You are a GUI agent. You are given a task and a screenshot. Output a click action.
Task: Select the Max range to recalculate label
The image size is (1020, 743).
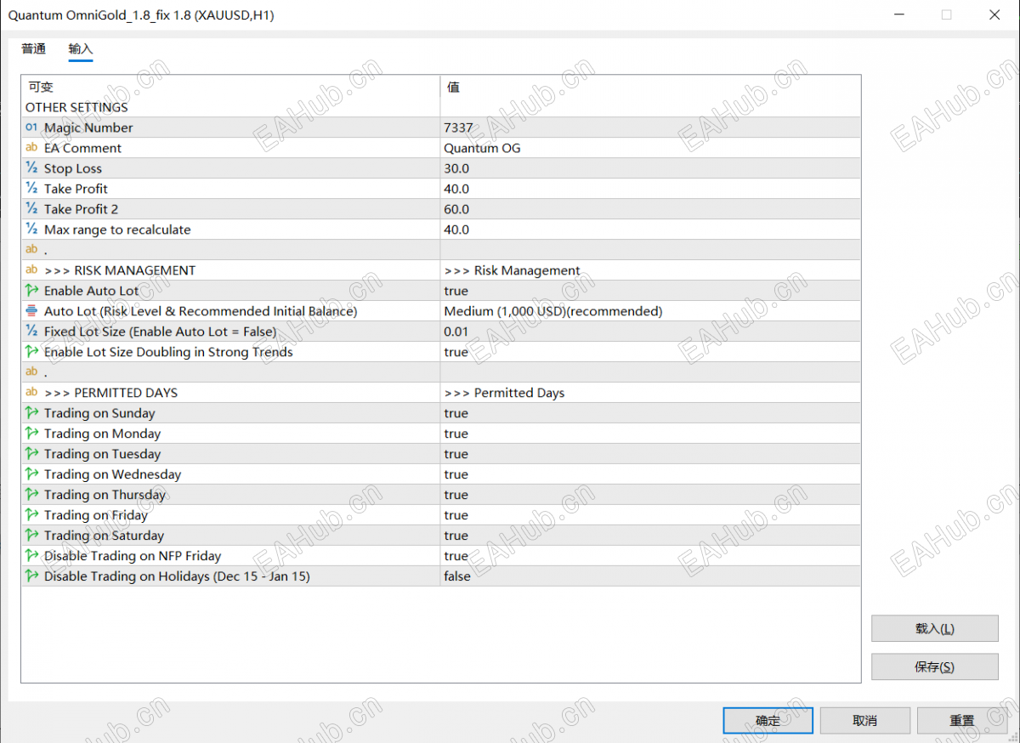117,230
